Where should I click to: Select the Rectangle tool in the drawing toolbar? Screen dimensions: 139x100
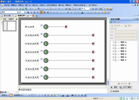32,95
